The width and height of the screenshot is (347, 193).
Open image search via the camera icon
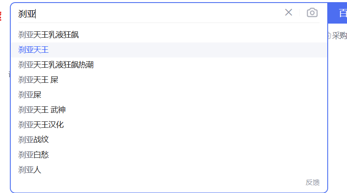coord(312,12)
